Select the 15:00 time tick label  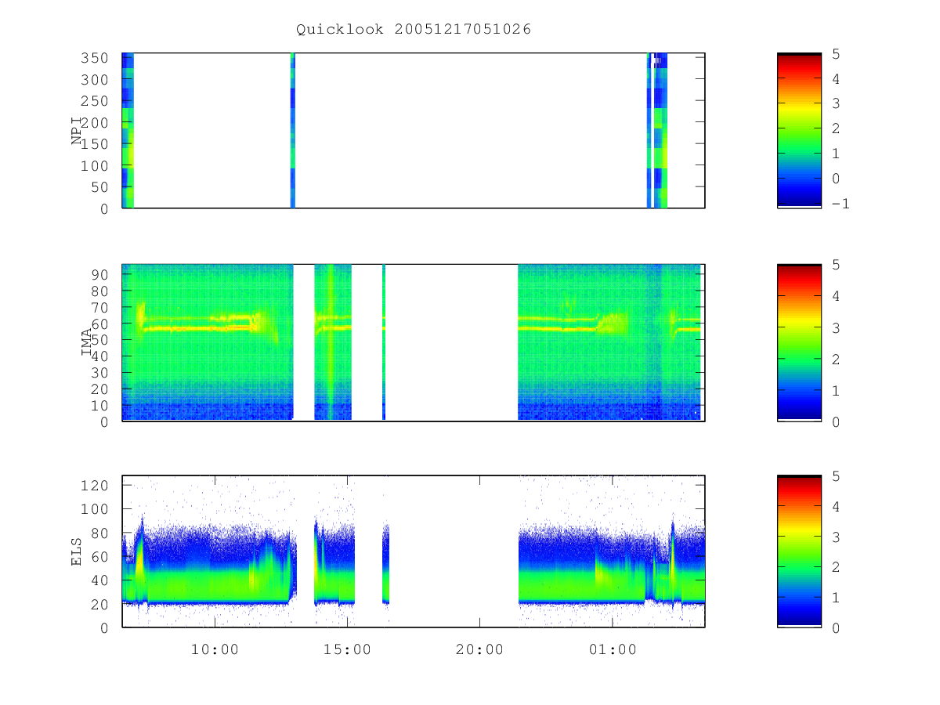[347, 649]
